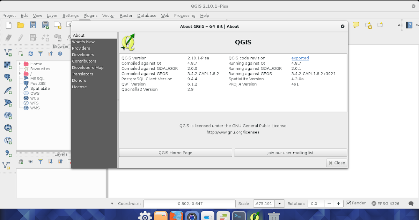Open the Plugins menu
The height and width of the screenshot is (220, 419).
(90, 15)
